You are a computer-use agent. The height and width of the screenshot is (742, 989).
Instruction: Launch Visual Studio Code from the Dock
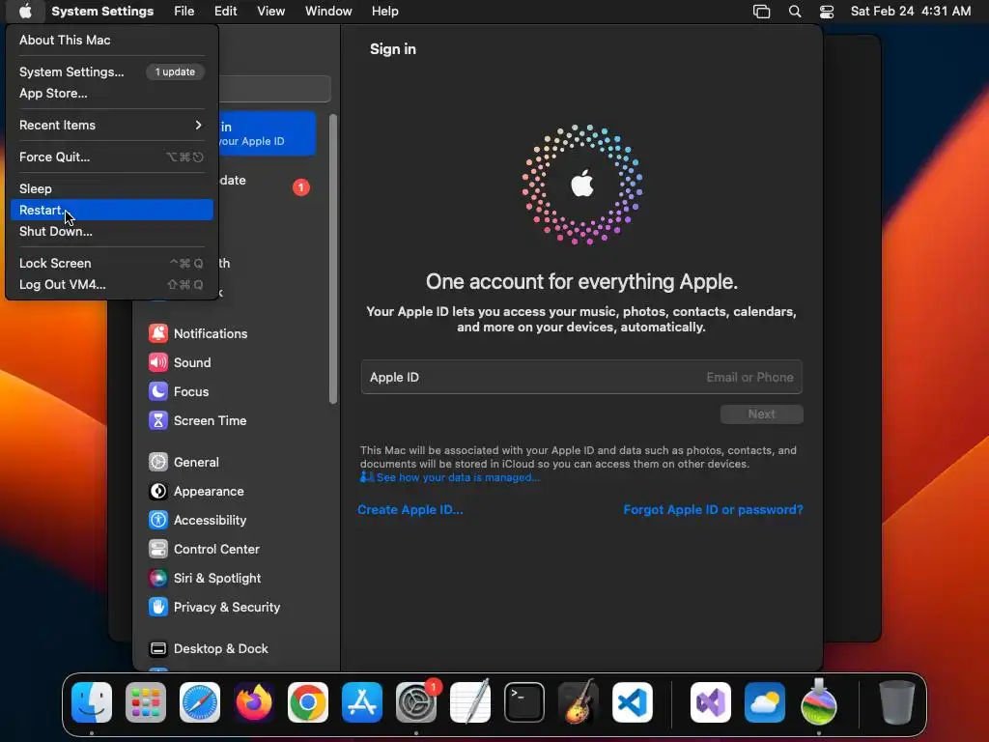pyautogui.click(x=632, y=702)
